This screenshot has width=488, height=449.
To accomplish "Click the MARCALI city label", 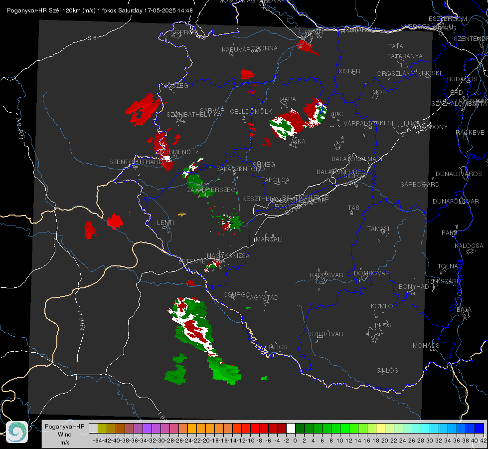I will [269, 239].
